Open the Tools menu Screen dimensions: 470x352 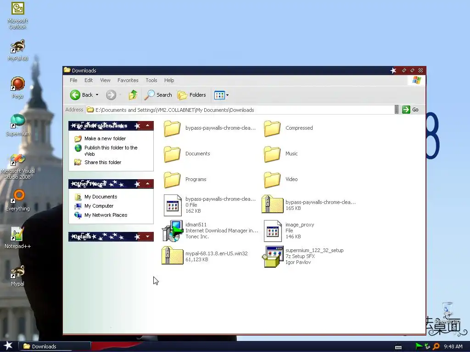[x=151, y=80]
